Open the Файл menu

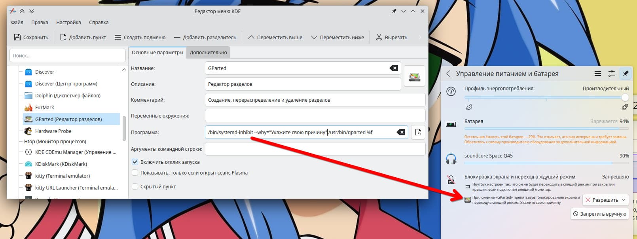click(x=17, y=23)
